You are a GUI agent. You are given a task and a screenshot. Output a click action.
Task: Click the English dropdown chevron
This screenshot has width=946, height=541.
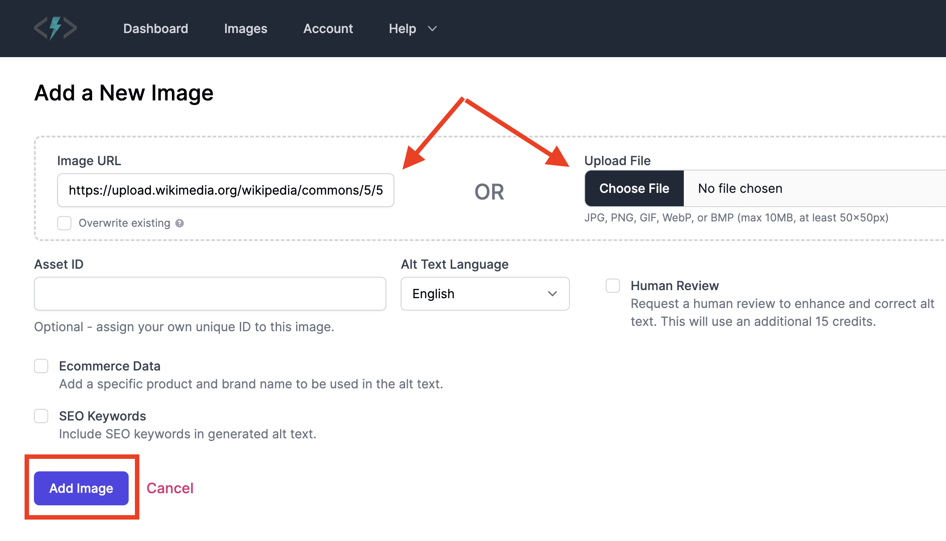coord(553,294)
